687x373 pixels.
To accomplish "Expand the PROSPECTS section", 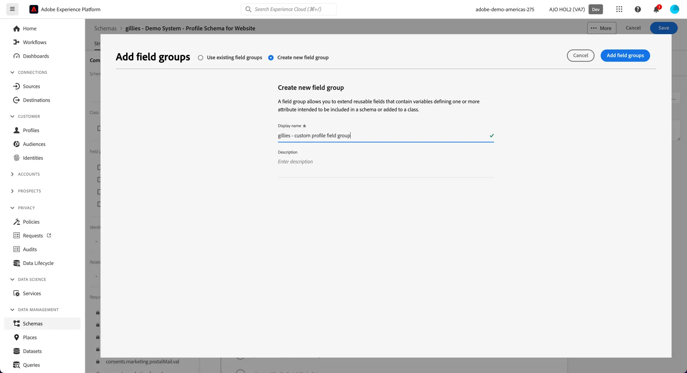I will click(12, 191).
